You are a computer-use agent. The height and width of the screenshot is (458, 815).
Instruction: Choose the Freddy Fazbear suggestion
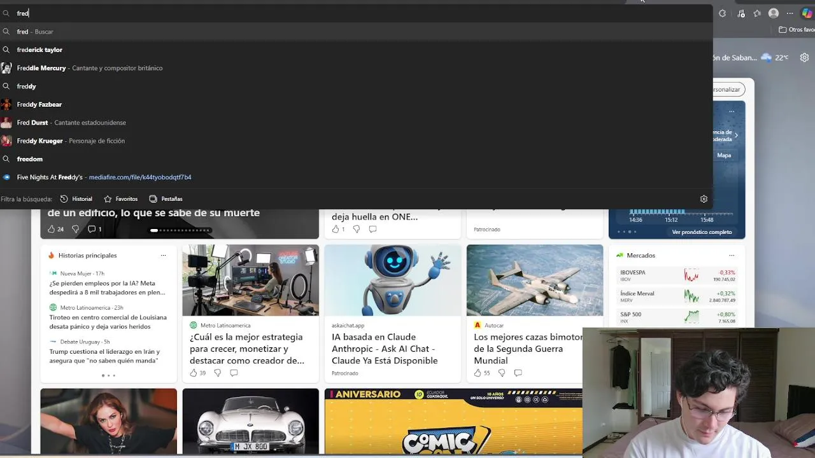tap(357, 104)
